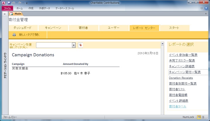Click donor name 佐々木 幸子 in the report
The width and height of the screenshot is (210, 121).
coord(82,73)
